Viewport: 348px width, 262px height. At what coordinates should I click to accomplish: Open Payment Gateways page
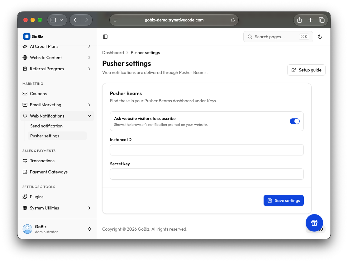(57, 172)
